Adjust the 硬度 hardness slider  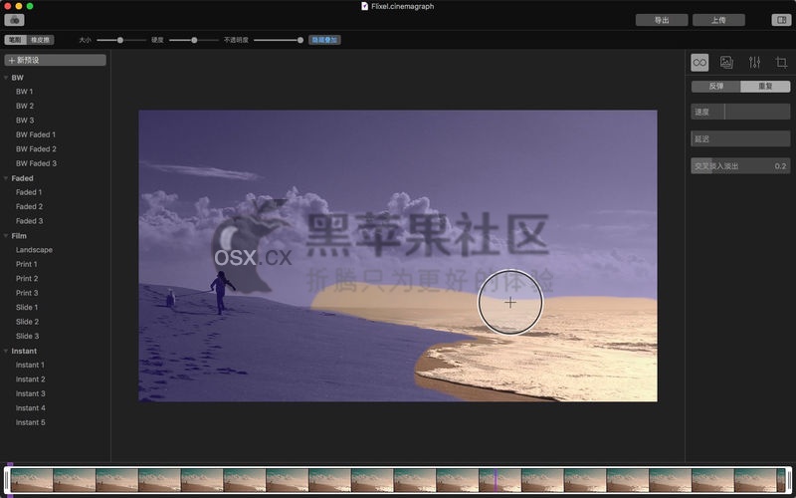[194, 40]
